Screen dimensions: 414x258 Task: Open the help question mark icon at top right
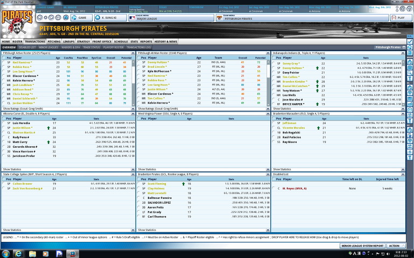[409, 9]
